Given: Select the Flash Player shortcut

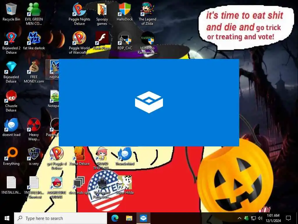Looking at the screenshot, I should (102, 41).
